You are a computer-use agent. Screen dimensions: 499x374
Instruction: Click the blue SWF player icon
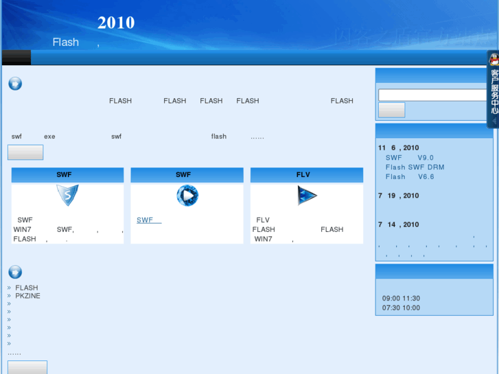pos(187,196)
